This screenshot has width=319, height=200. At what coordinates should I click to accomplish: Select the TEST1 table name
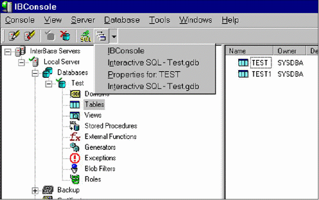261,74
